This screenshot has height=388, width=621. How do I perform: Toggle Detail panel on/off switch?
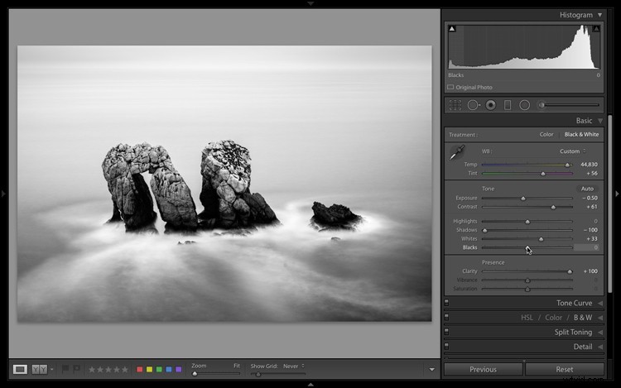(446, 347)
